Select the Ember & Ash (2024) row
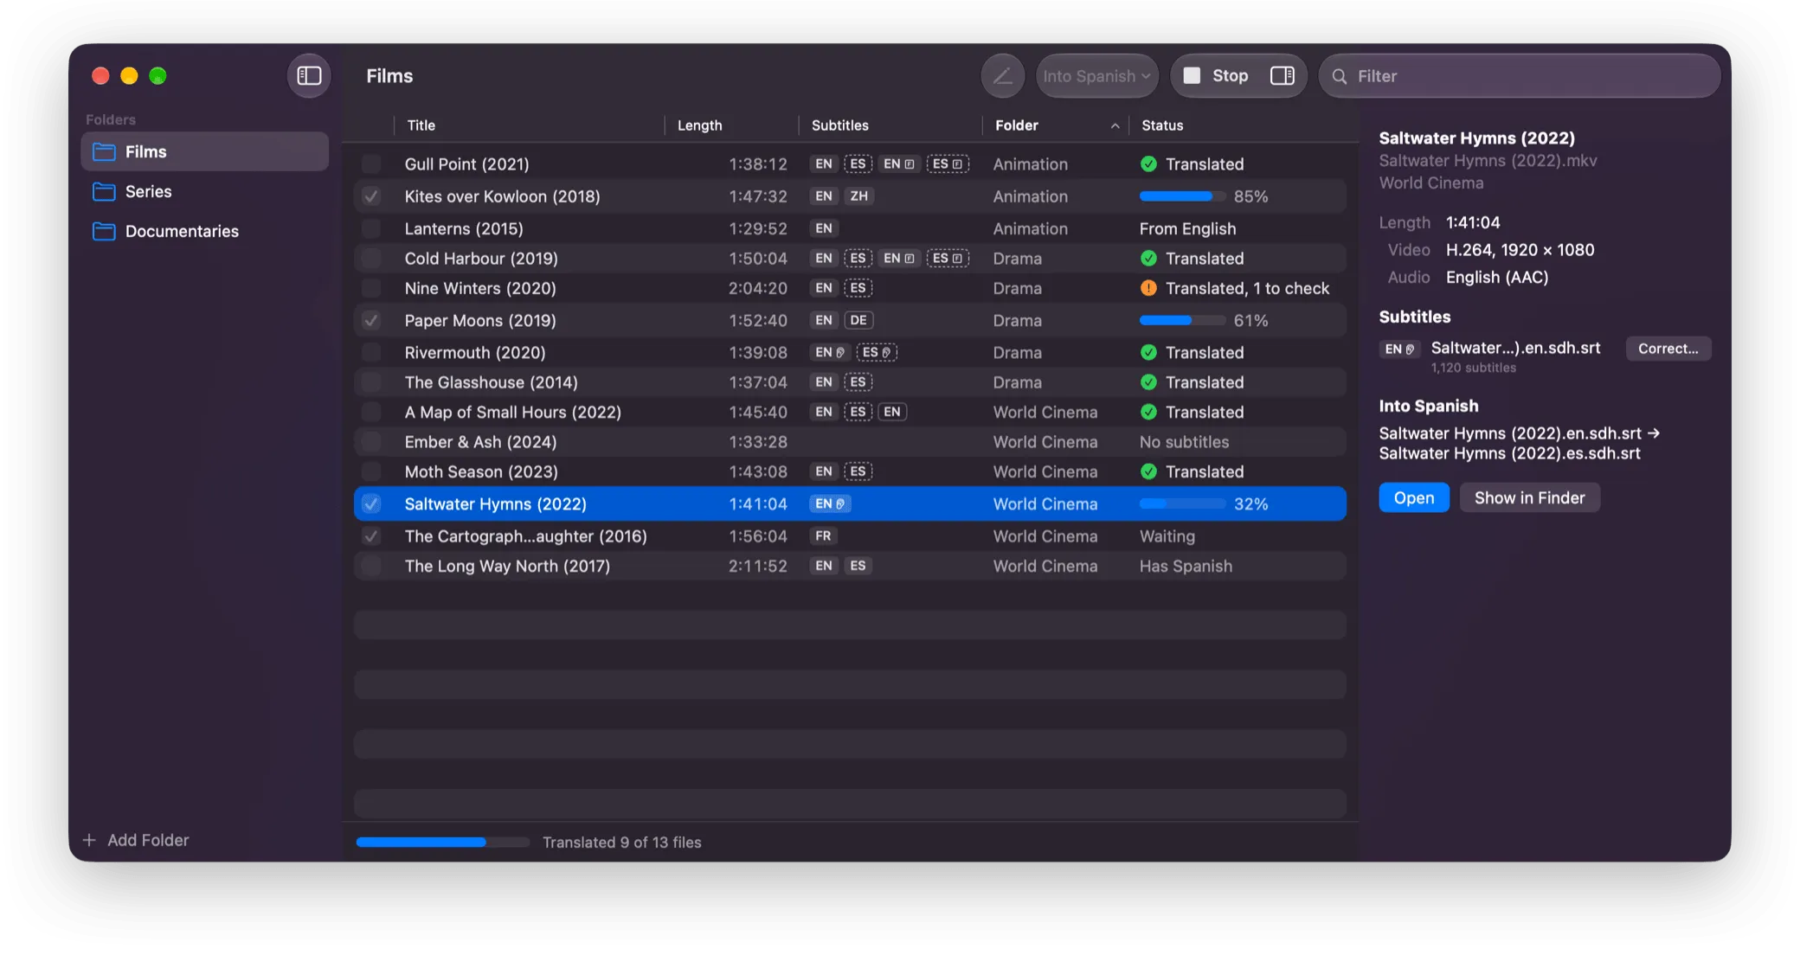1800x955 pixels. tap(850, 442)
